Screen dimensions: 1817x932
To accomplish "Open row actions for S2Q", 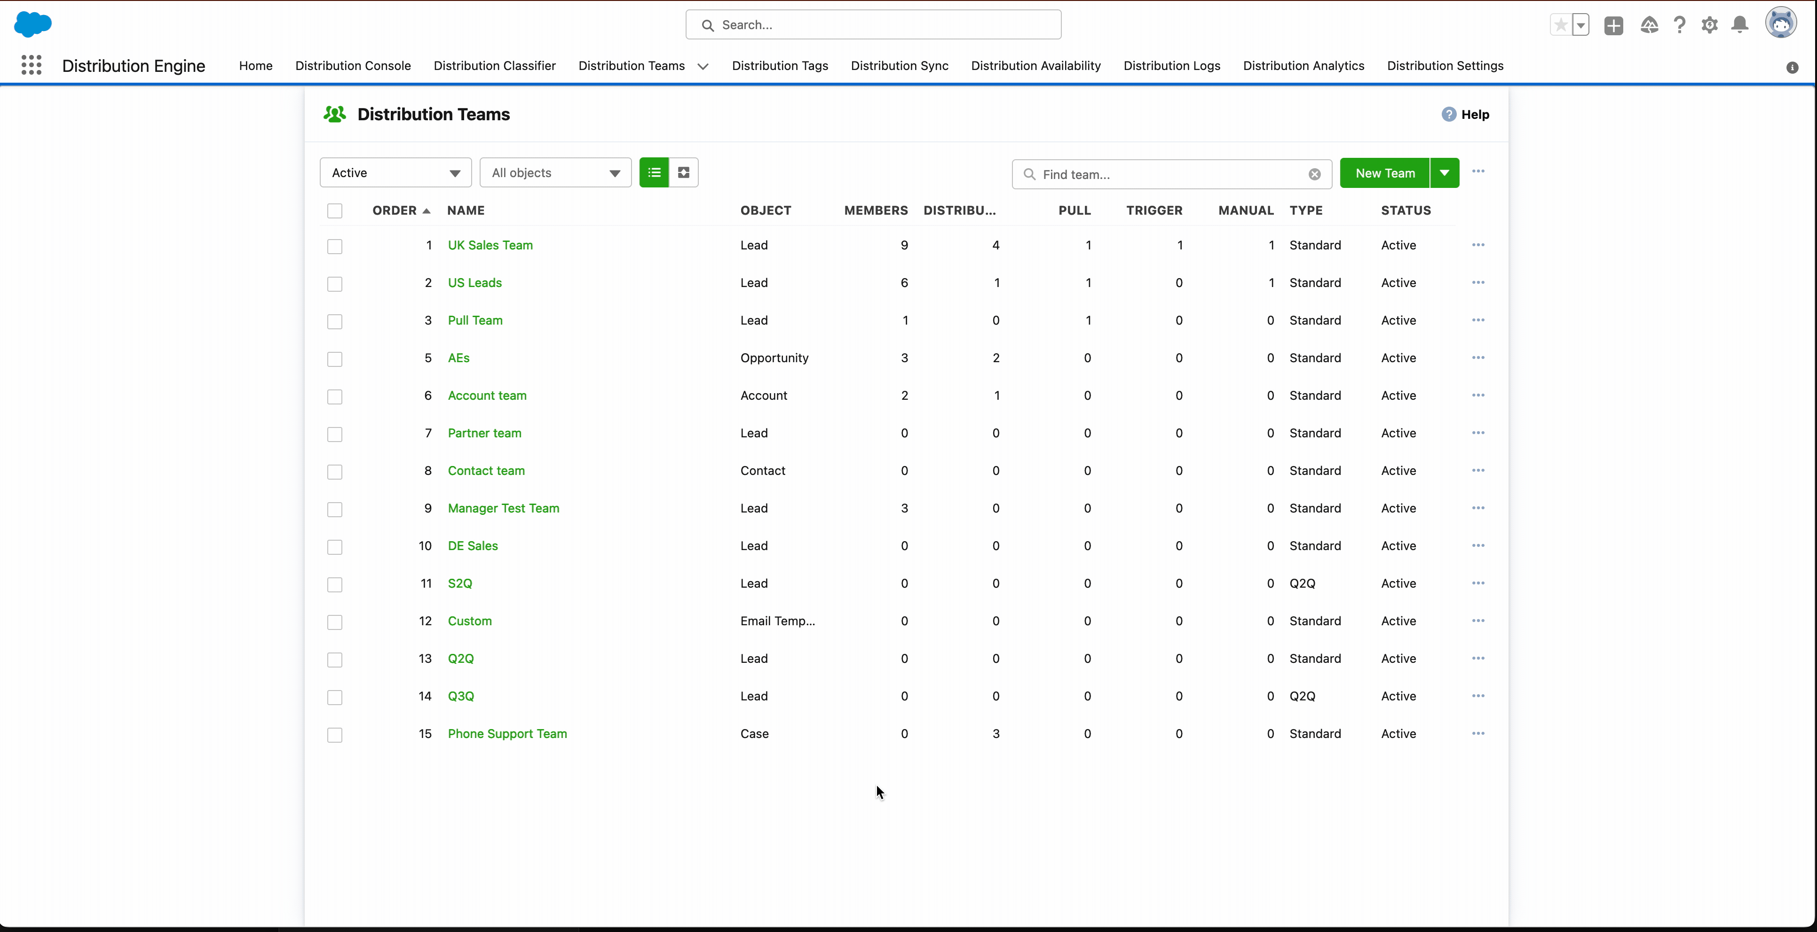I will (1478, 583).
